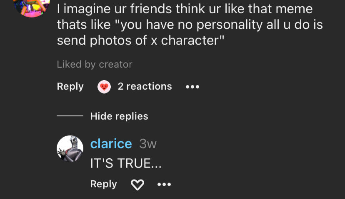Open the three-dot menu beside 2 reactions

pyautogui.click(x=192, y=87)
